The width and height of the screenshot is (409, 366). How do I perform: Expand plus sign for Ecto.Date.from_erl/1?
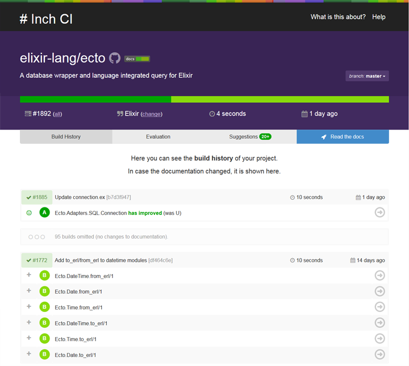click(x=29, y=290)
